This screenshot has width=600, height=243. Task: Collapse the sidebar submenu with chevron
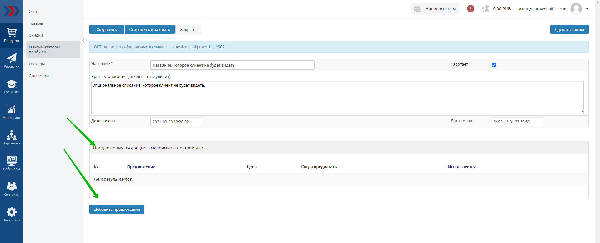83,41
